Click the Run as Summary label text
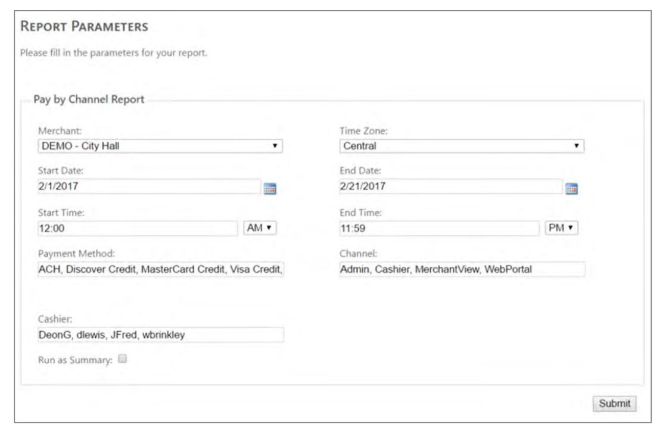Screen dimensions: 666x436 point(75,359)
